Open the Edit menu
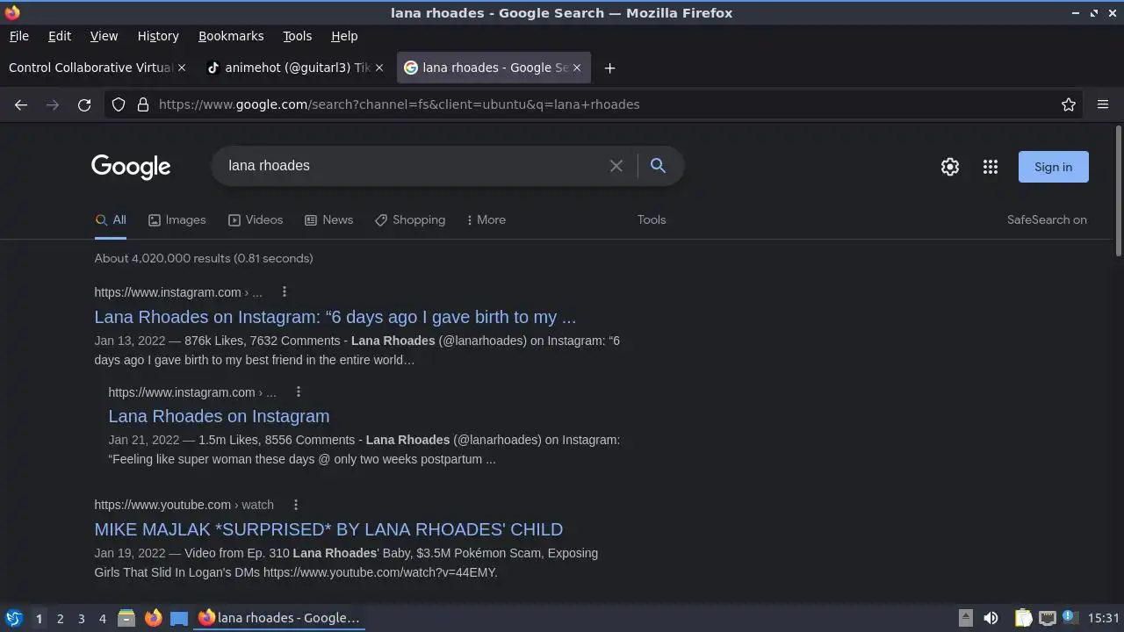This screenshot has width=1124, height=632. tap(60, 36)
